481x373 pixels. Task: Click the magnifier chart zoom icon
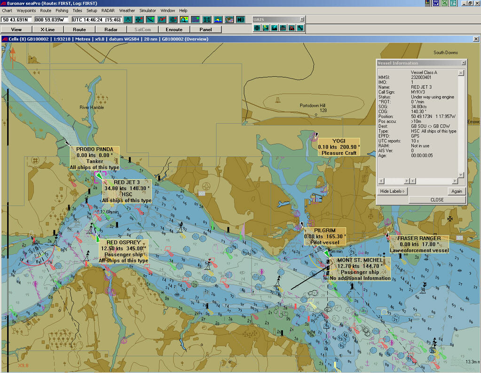pyautogui.click(x=184, y=20)
